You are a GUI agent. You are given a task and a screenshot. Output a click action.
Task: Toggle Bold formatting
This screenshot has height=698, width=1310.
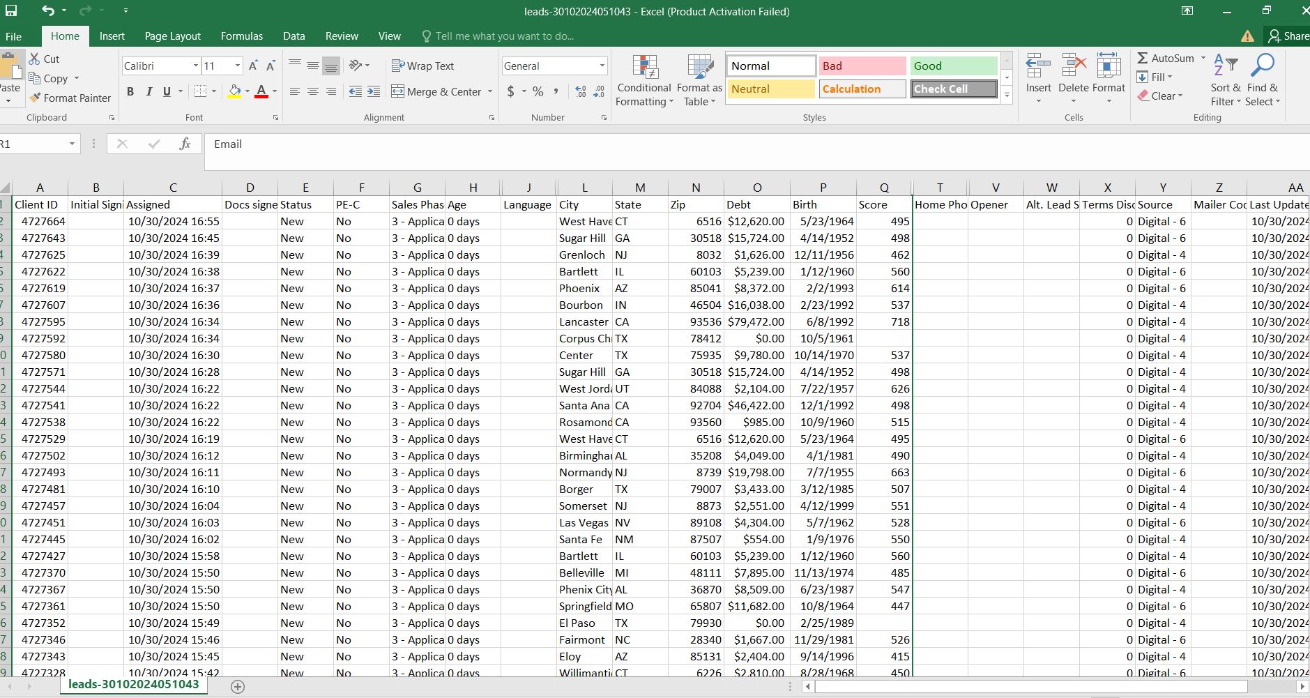click(x=130, y=91)
